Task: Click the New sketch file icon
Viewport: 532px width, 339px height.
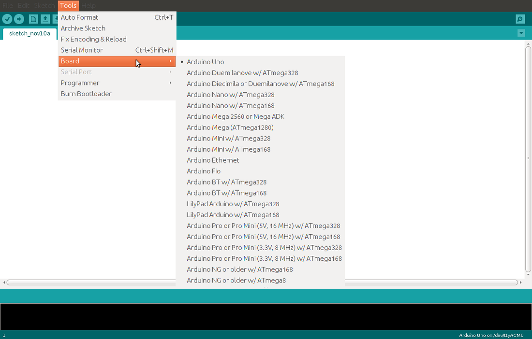Action: pos(33,19)
